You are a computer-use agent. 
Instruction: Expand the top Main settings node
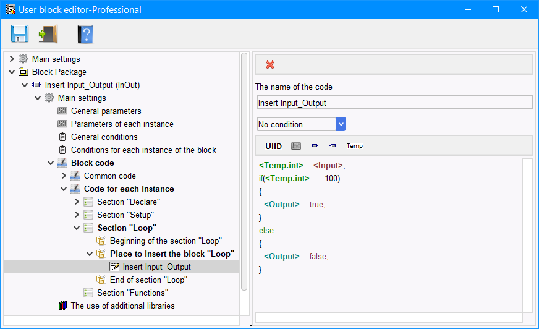pos(12,59)
